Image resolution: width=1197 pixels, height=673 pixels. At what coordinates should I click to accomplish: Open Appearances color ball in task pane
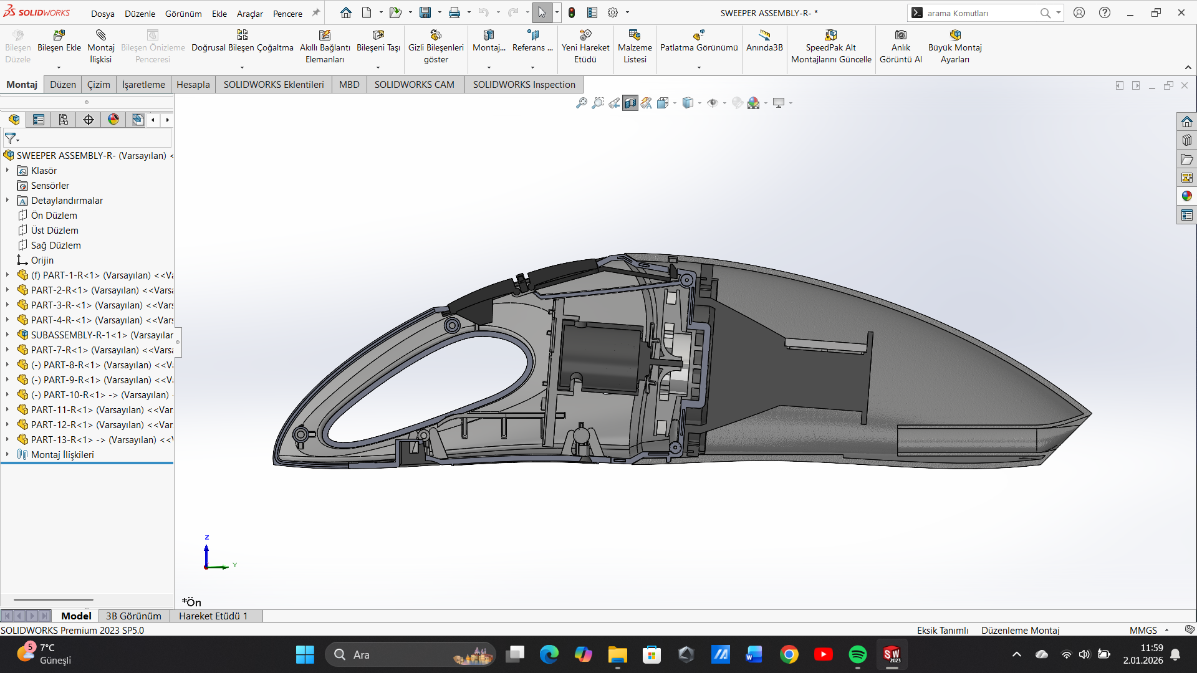(x=1186, y=196)
